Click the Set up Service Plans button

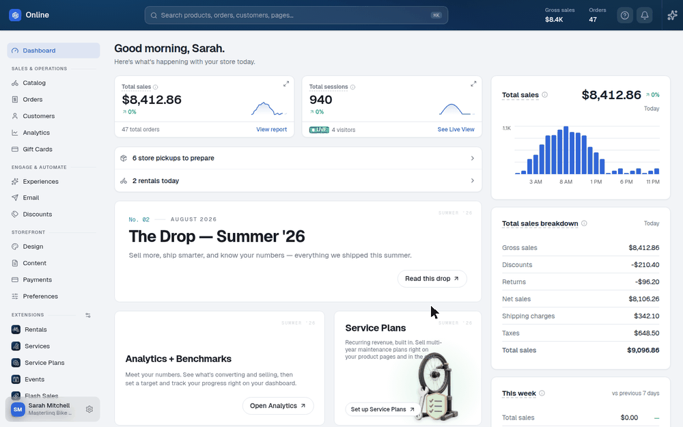[x=382, y=409]
